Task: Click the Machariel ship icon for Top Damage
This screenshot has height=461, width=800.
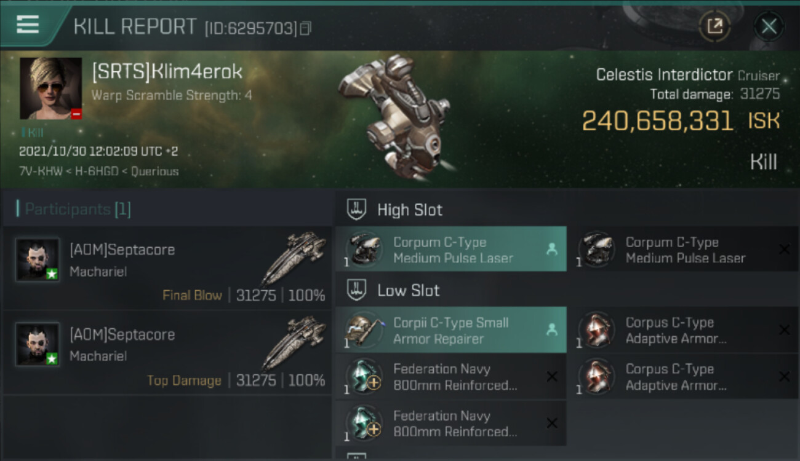Action: 294,343
